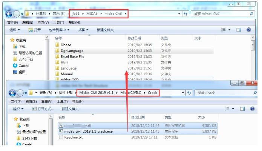This screenshot has height=151, width=262.
Task: Toggle preview pane in midas Civil window
Action: tap(239, 30)
